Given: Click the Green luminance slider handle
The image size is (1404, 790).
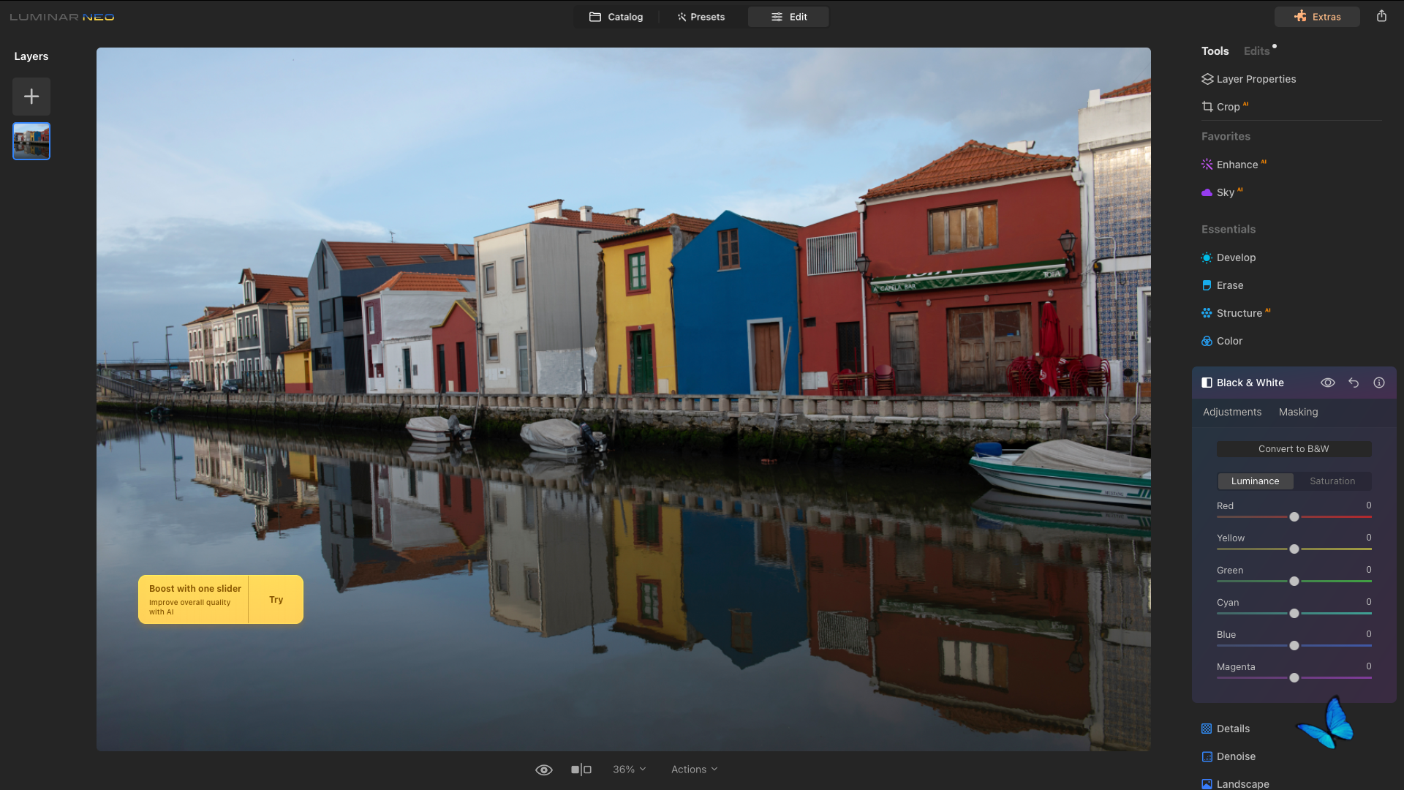Looking at the screenshot, I should (1294, 582).
